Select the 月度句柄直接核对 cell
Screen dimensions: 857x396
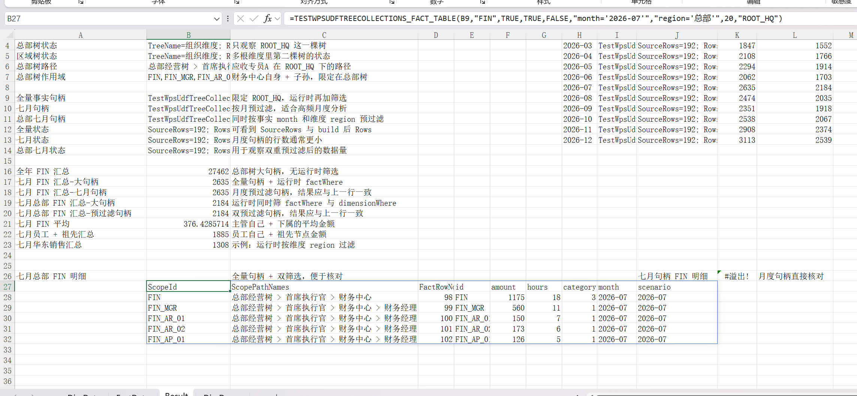(x=795, y=276)
